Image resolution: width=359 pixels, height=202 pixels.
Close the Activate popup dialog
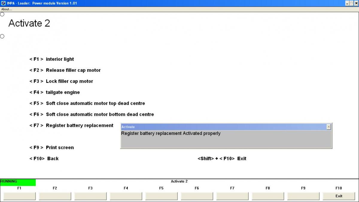coord(329,127)
